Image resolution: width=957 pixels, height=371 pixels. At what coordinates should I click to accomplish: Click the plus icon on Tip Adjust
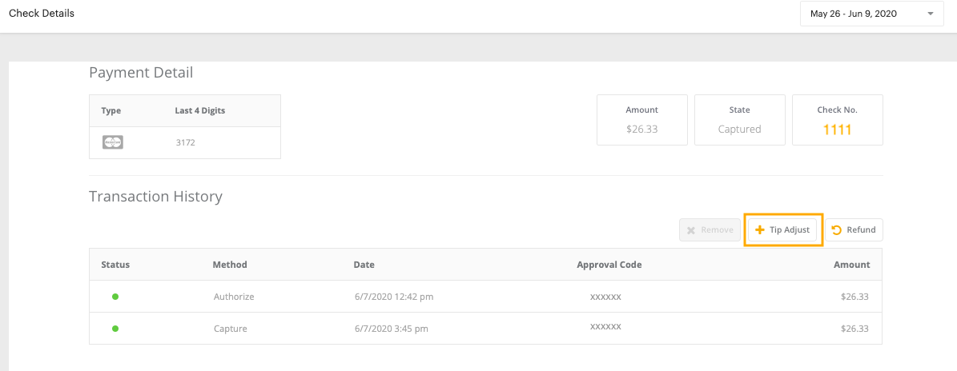pos(760,229)
